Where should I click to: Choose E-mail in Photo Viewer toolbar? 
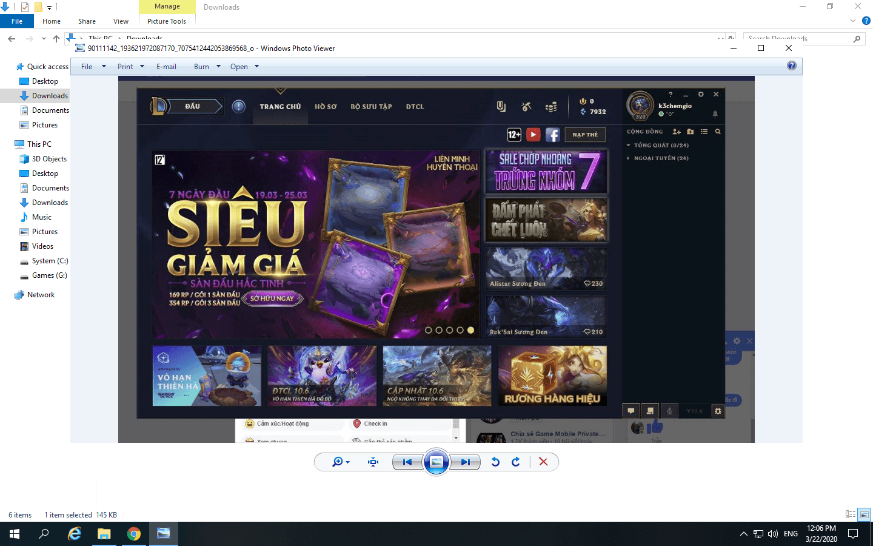[166, 67]
